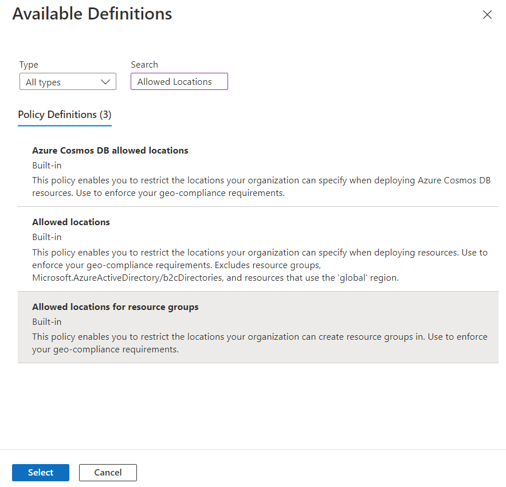
Task: Pick Allowed locations for resource groups title
Action: (115, 307)
